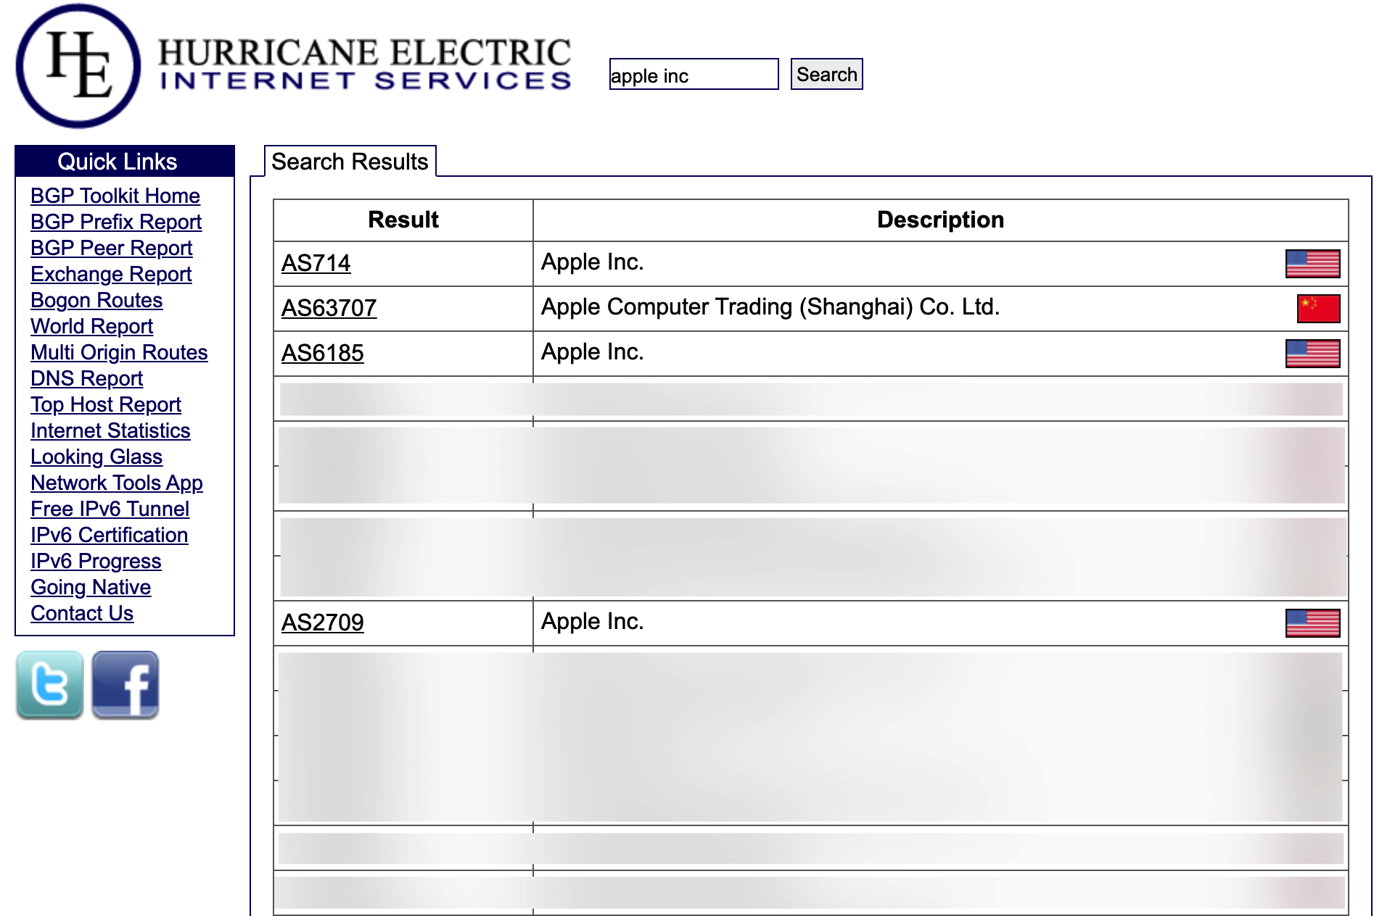The image size is (1374, 916).
Task: Click the US flag in AS6185 row
Action: pos(1312,354)
